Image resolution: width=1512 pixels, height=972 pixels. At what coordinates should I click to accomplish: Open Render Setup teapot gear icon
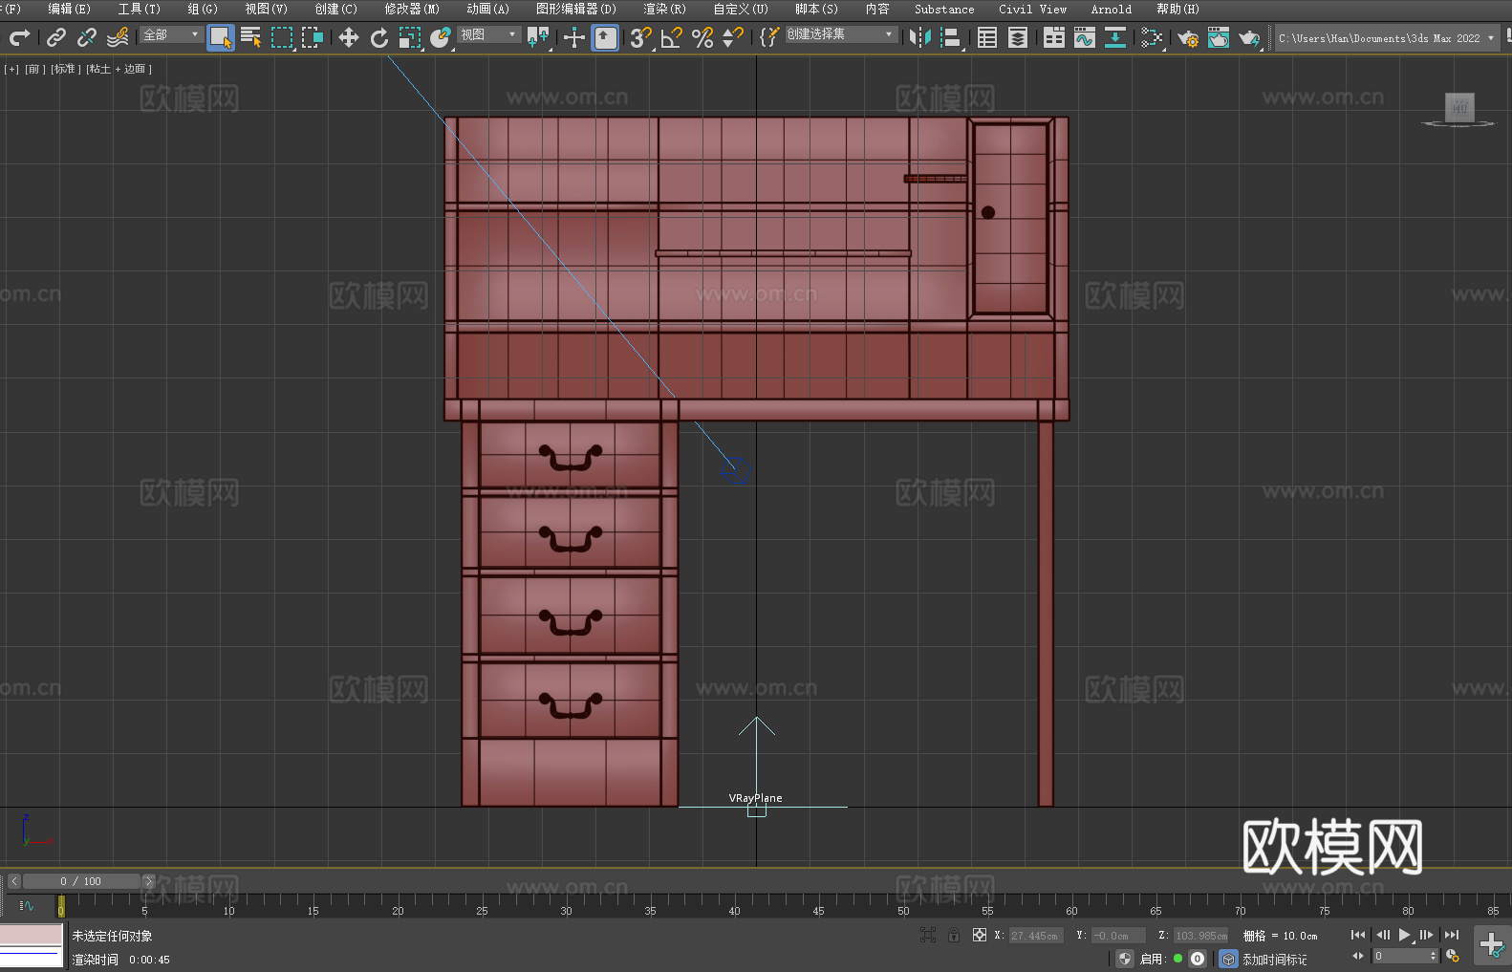(1188, 37)
